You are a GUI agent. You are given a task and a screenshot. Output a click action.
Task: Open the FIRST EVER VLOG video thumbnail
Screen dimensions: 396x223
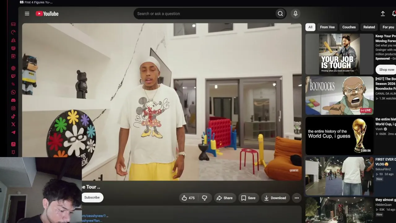[x=339, y=176]
